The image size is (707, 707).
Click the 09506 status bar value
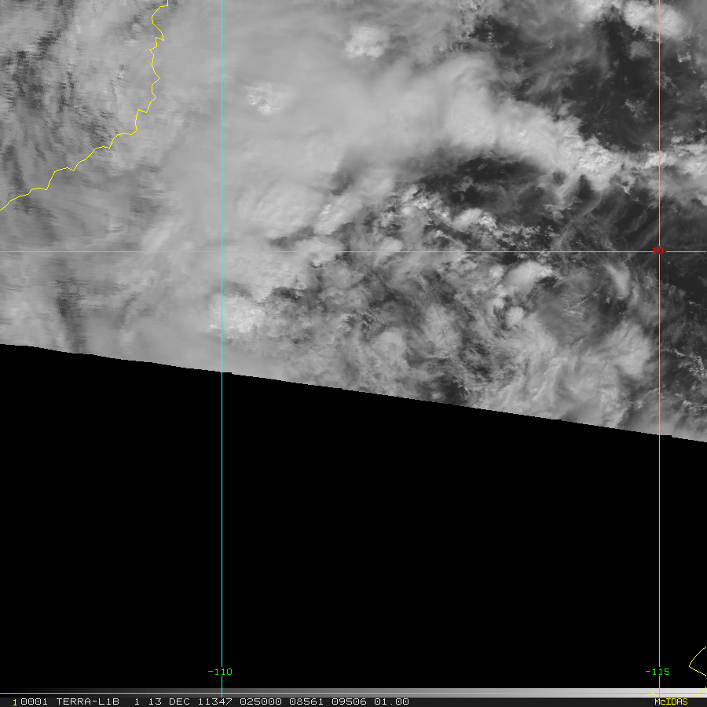point(349,702)
